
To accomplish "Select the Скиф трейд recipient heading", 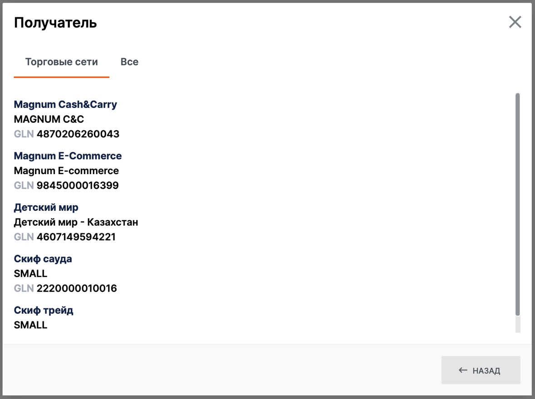I will coord(44,310).
